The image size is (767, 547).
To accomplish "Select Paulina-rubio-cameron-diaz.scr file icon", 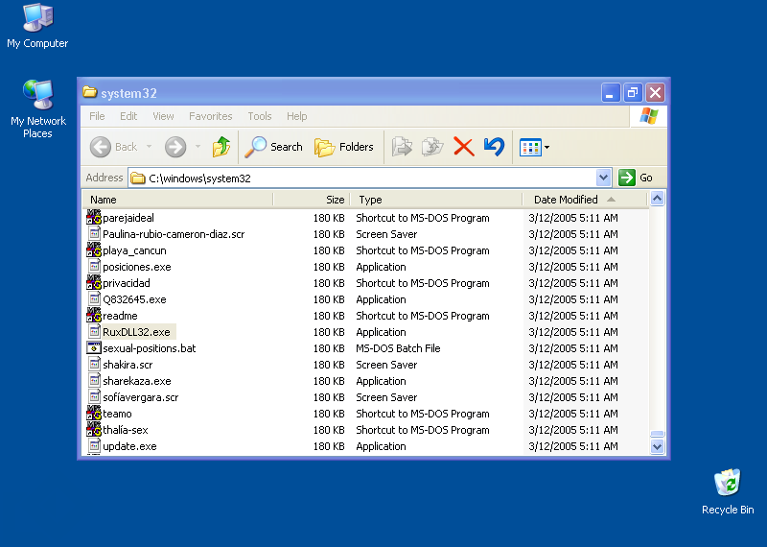I will coord(94,233).
